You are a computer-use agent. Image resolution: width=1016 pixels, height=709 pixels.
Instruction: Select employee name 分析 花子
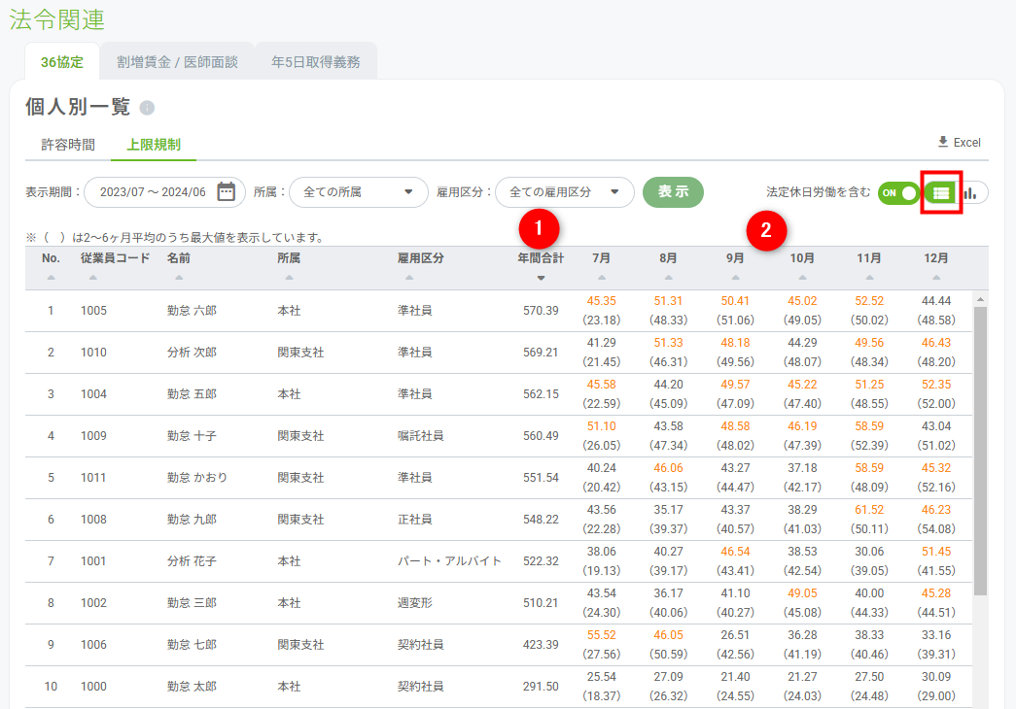click(192, 561)
